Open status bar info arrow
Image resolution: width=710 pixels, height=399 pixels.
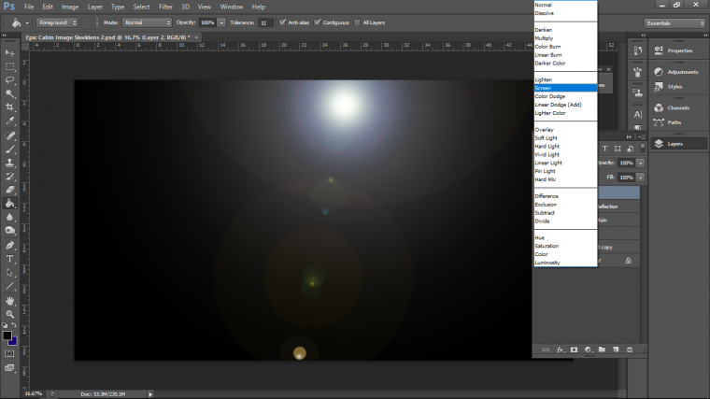point(150,394)
